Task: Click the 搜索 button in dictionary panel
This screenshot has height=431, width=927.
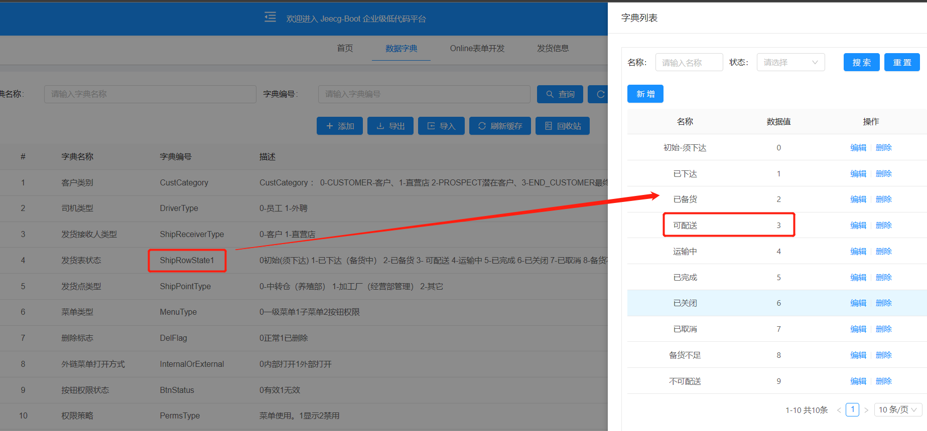Action: tap(862, 62)
